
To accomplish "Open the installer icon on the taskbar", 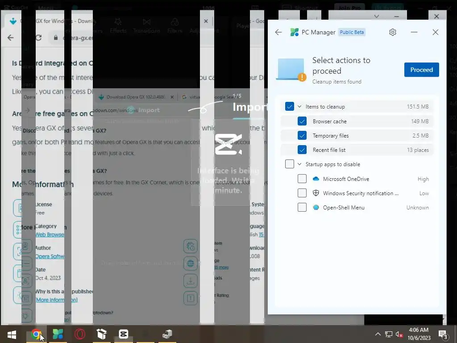I will [167, 334].
